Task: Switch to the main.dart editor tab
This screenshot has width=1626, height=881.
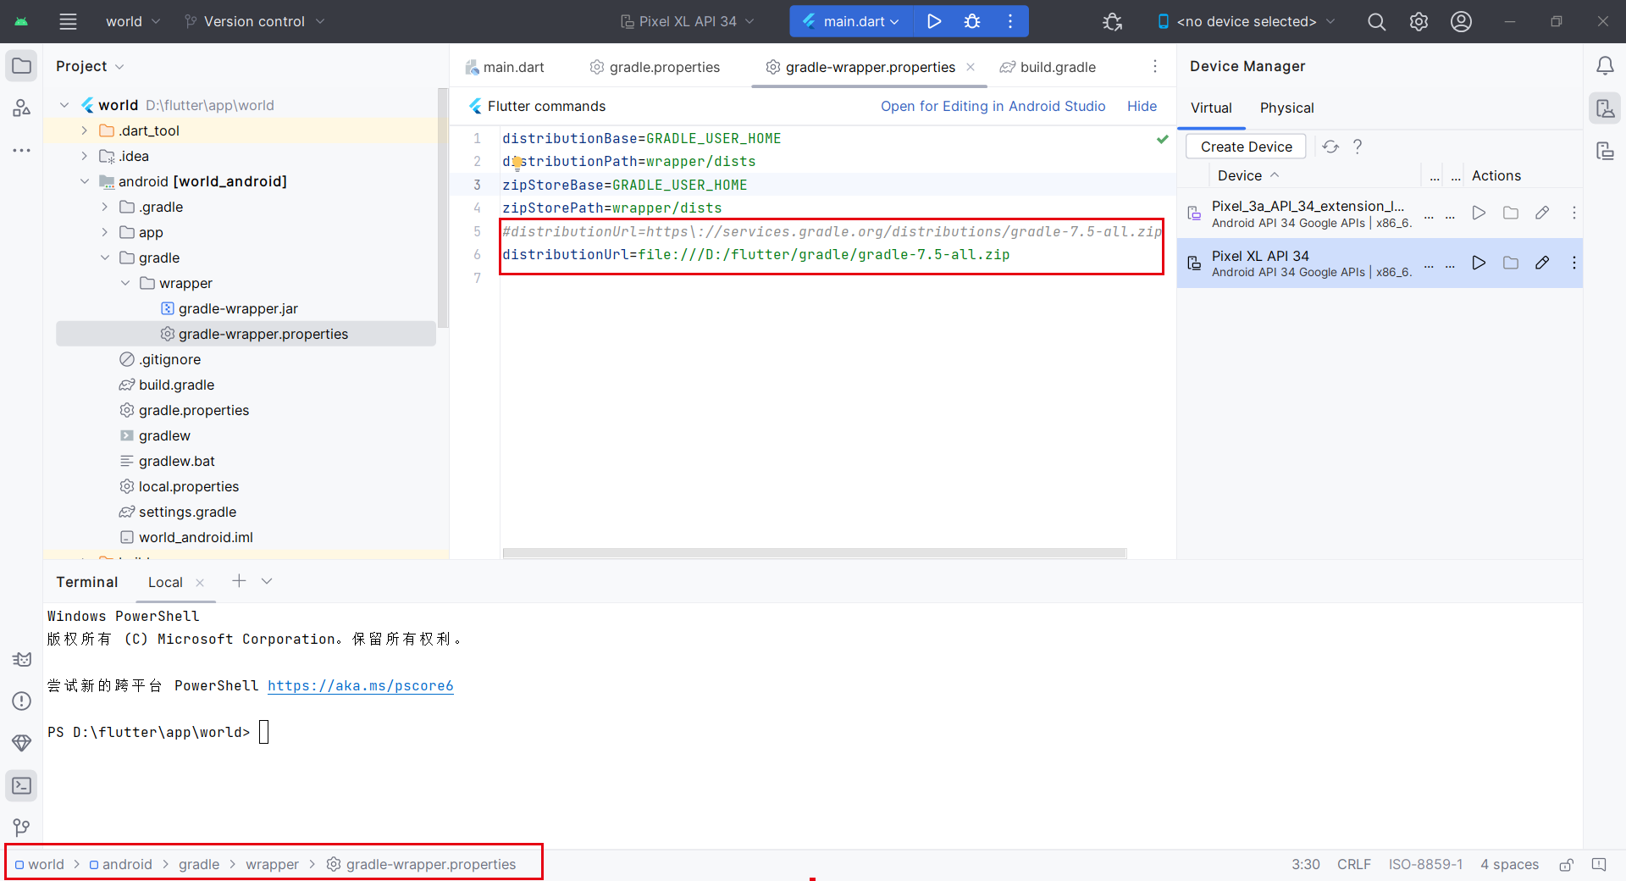Action: click(505, 67)
